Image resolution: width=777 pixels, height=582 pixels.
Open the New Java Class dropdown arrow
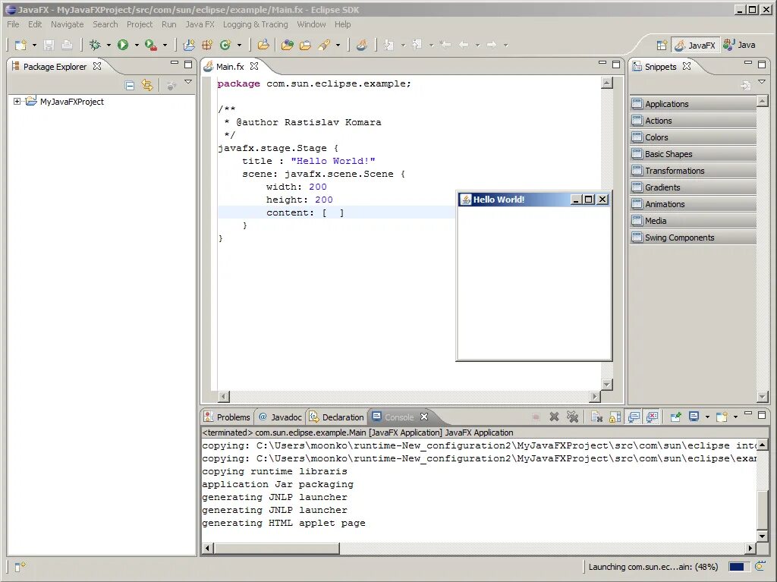239,45
